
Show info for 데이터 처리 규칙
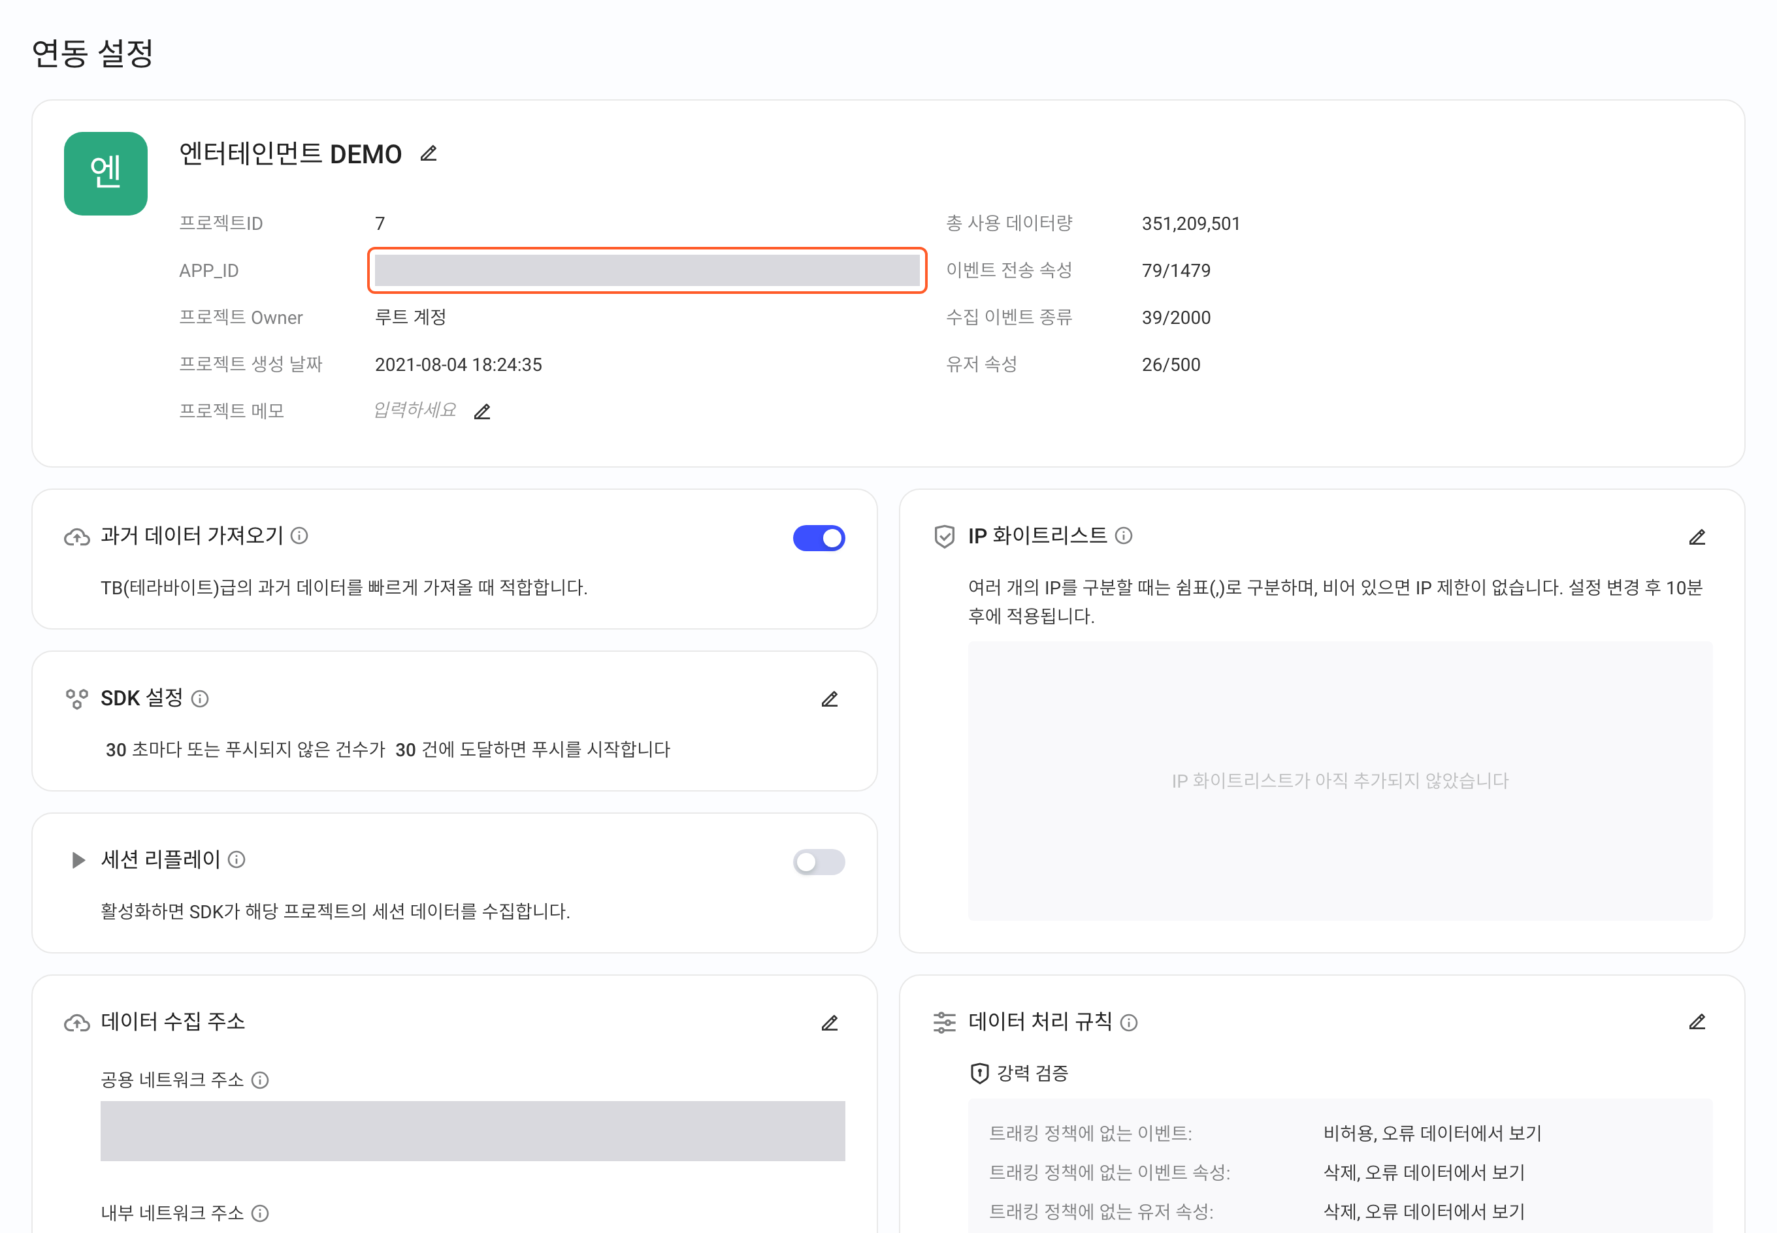(x=1129, y=1023)
